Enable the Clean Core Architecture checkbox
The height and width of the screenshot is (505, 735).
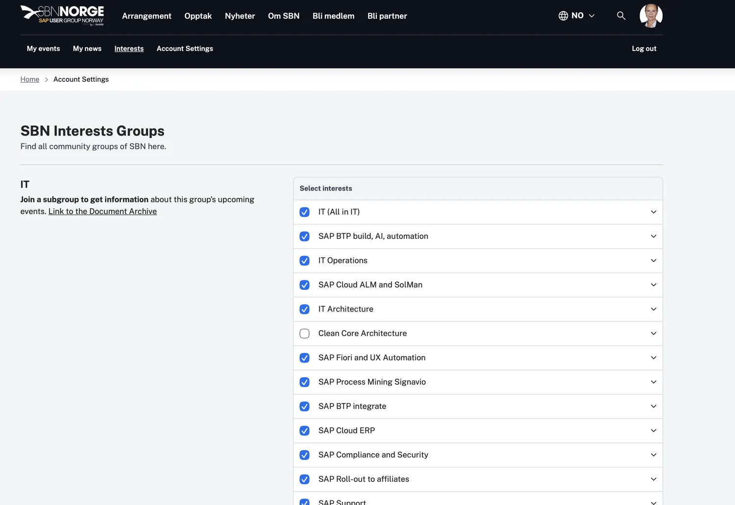(x=304, y=334)
